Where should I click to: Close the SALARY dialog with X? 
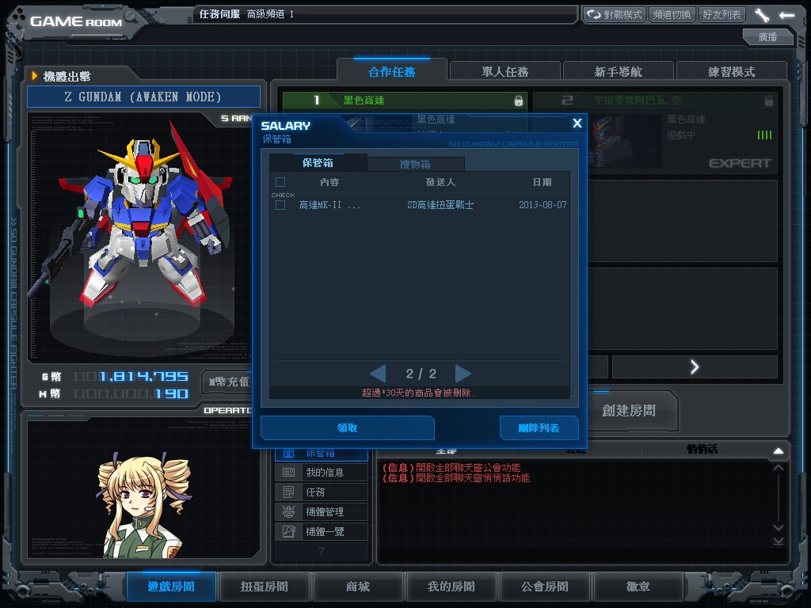[577, 123]
